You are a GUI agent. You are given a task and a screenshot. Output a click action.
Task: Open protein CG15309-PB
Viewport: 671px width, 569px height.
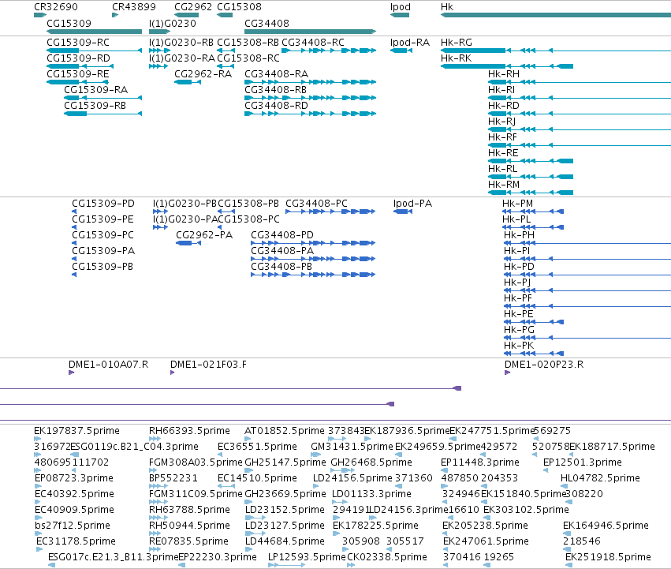click(103, 267)
